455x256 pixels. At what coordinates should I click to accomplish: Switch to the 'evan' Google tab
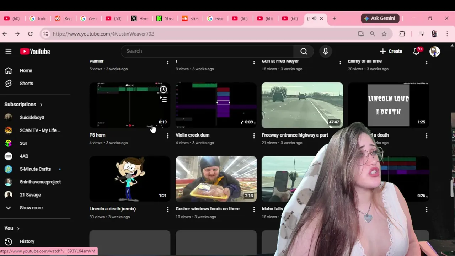215,18
